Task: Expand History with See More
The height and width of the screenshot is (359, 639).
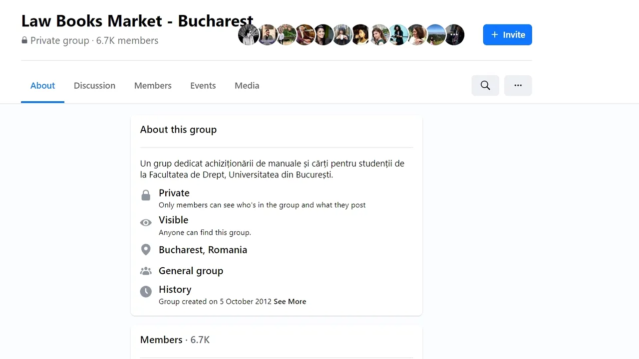Action: click(x=290, y=302)
